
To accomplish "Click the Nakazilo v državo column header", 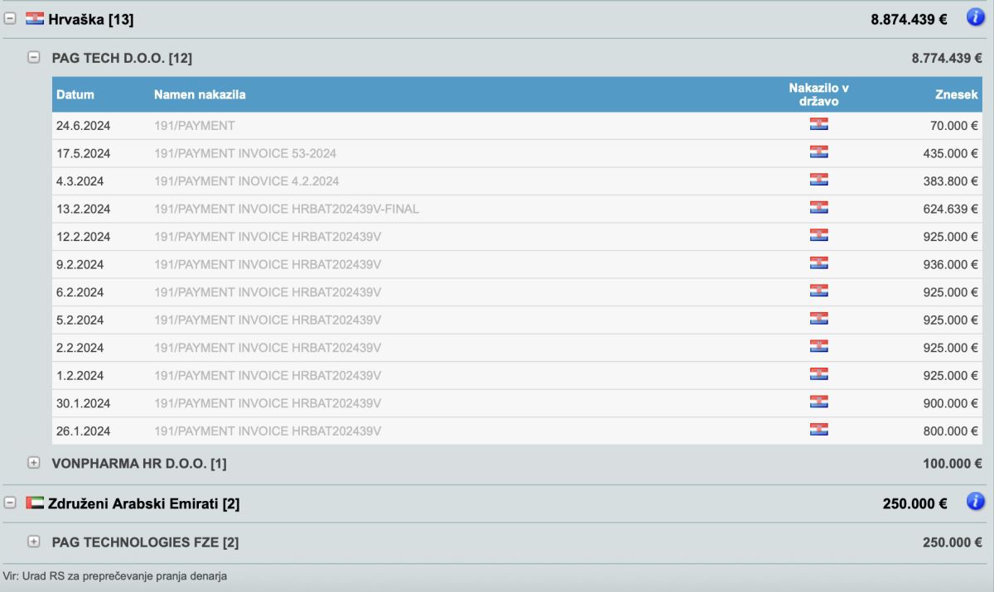I will [x=818, y=94].
